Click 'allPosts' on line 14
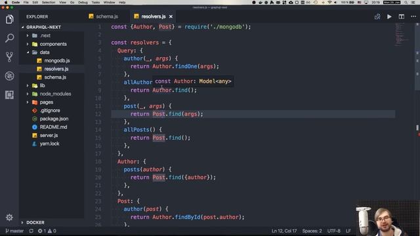The height and width of the screenshot is (236, 420). [136, 130]
